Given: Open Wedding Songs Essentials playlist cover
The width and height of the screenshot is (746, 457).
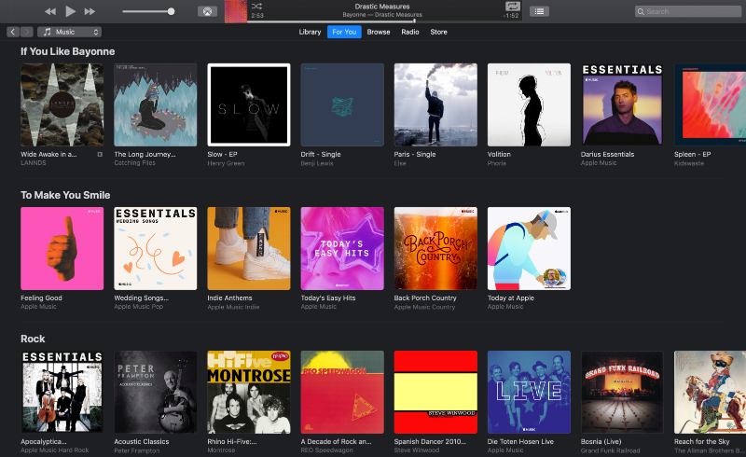Looking at the screenshot, I should pos(155,248).
